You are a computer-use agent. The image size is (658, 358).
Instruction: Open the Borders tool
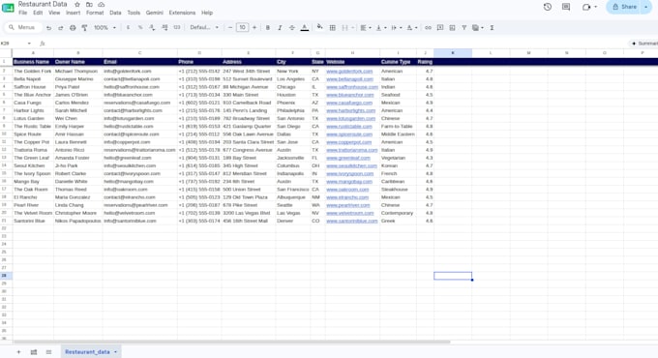[x=332, y=28]
